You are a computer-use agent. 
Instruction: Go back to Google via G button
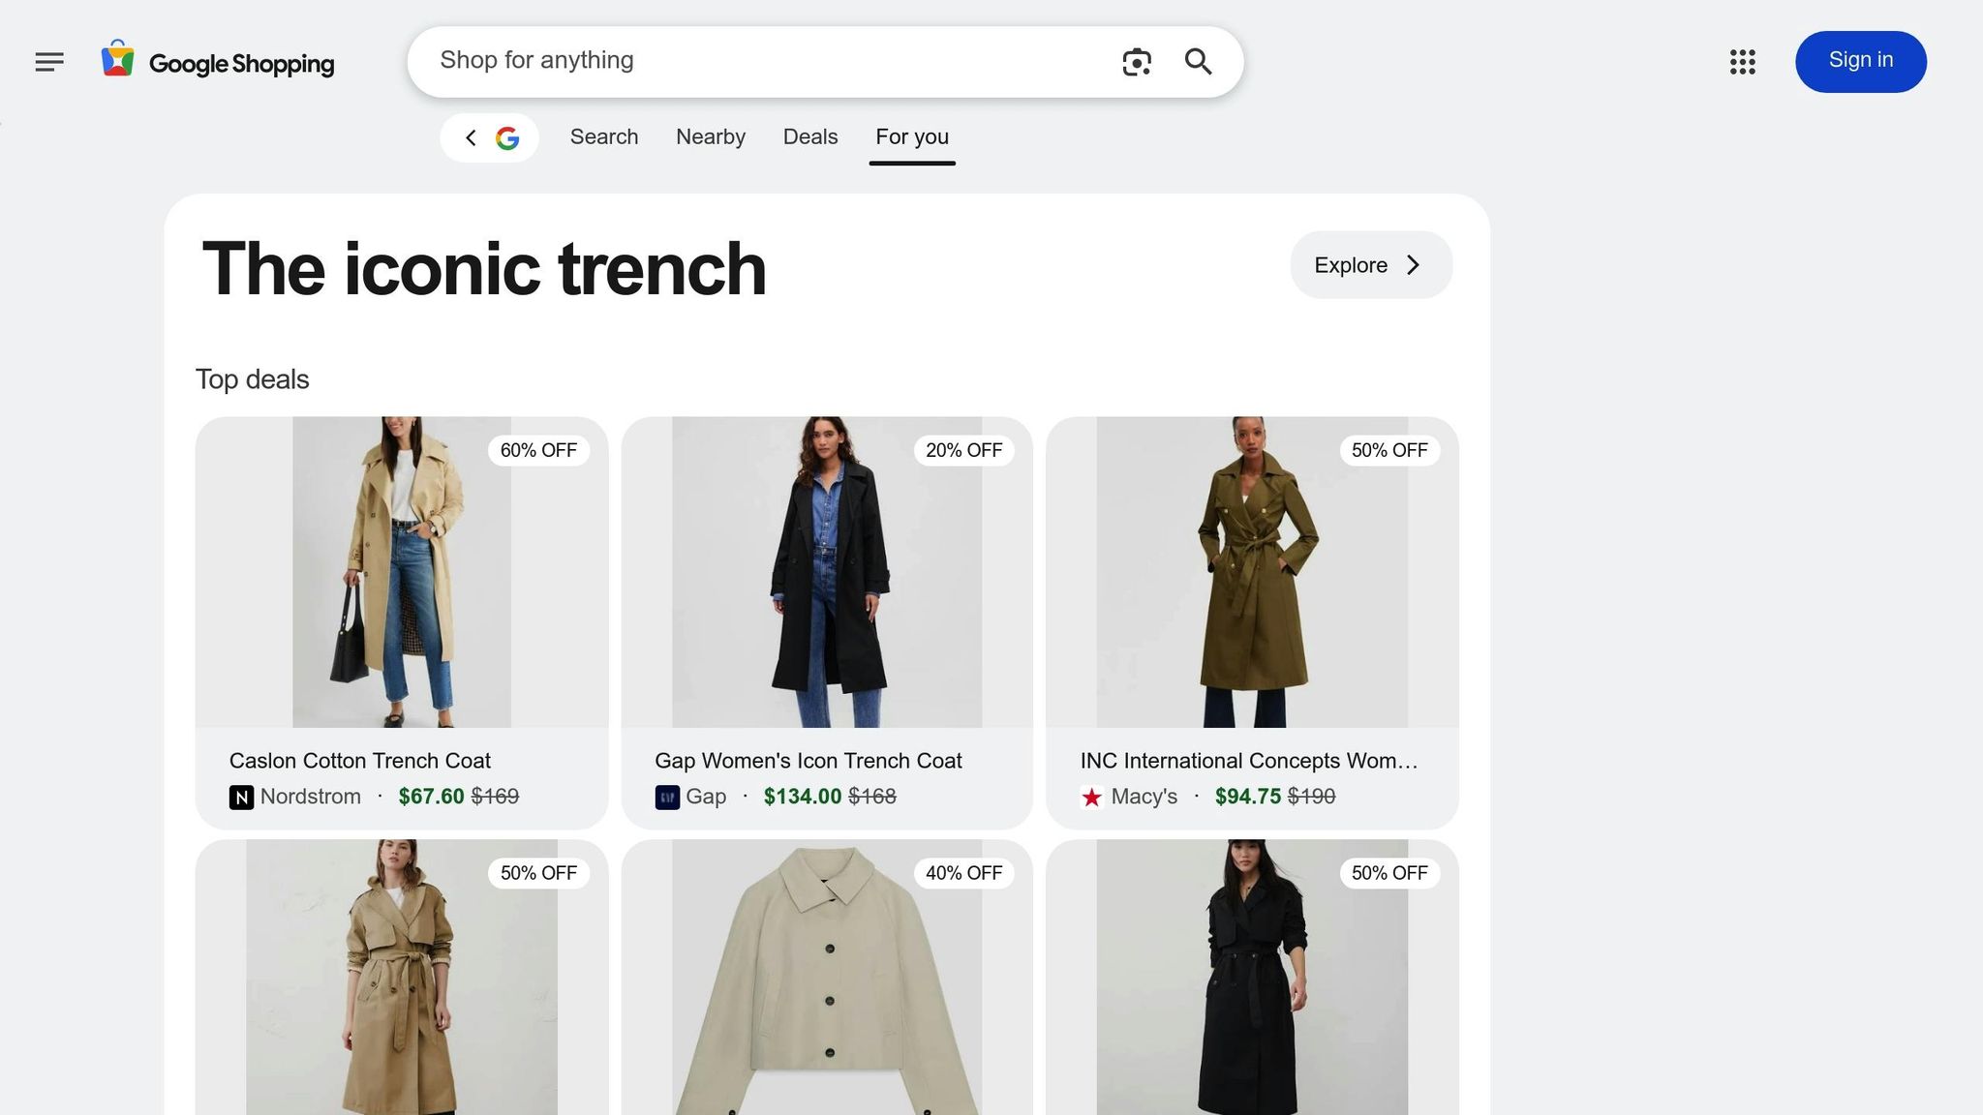[489, 137]
